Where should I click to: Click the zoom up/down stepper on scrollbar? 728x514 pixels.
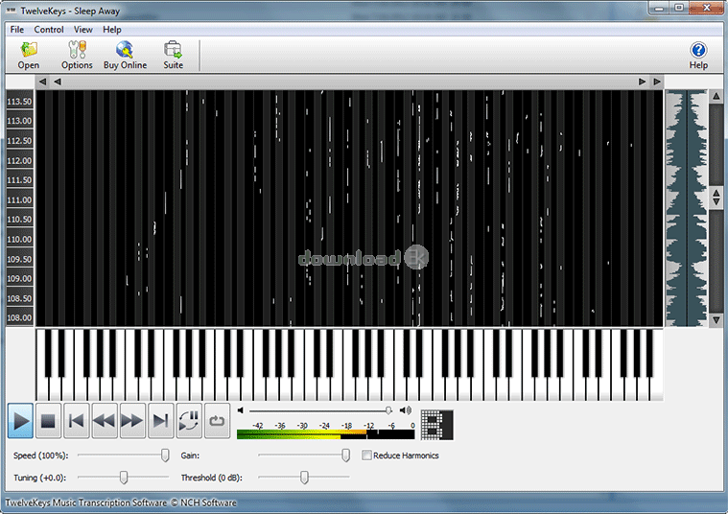tap(716, 198)
